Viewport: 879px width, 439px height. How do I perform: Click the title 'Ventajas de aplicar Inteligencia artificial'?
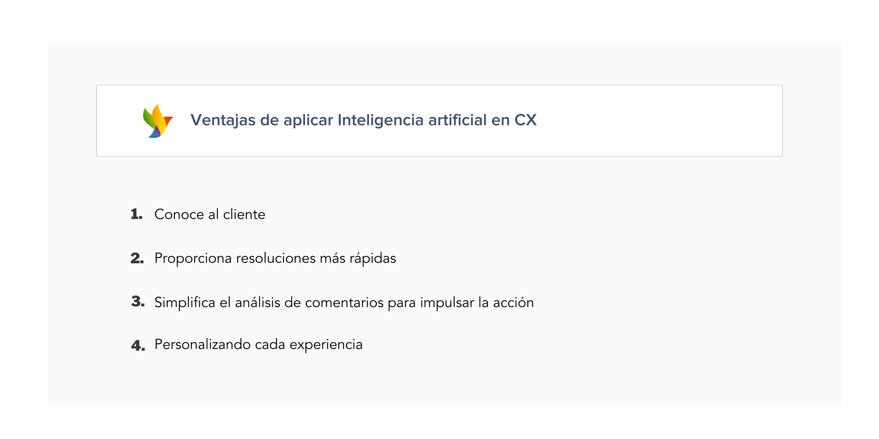pyautogui.click(x=363, y=120)
